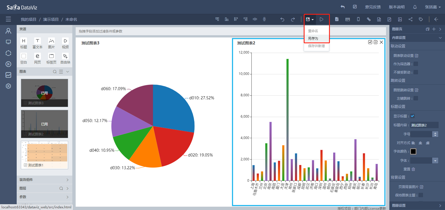Add a 网页 web page component
The width and height of the screenshot is (445, 210).
(x=38, y=59)
